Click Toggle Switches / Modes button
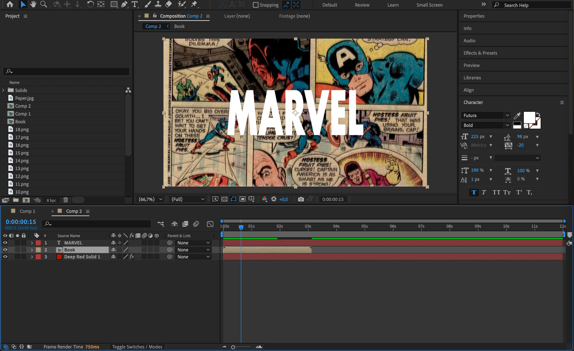 137,347
